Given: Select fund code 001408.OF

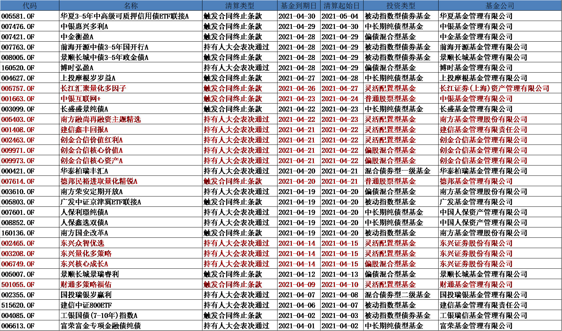Looking at the screenshot, I should point(18,130).
